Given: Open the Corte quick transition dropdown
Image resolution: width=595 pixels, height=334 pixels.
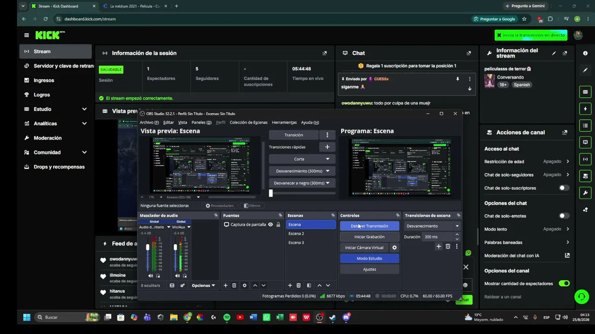Looking at the screenshot, I should click(302, 159).
